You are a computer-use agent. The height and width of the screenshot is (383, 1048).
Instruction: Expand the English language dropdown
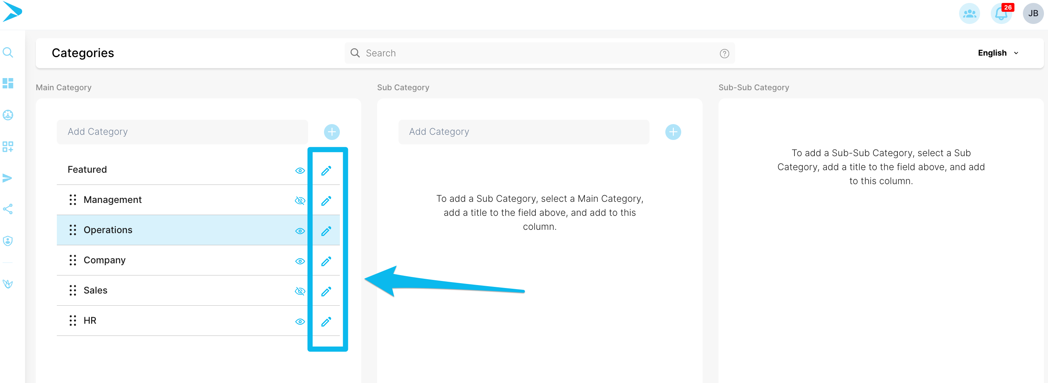[x=998, y=53]
